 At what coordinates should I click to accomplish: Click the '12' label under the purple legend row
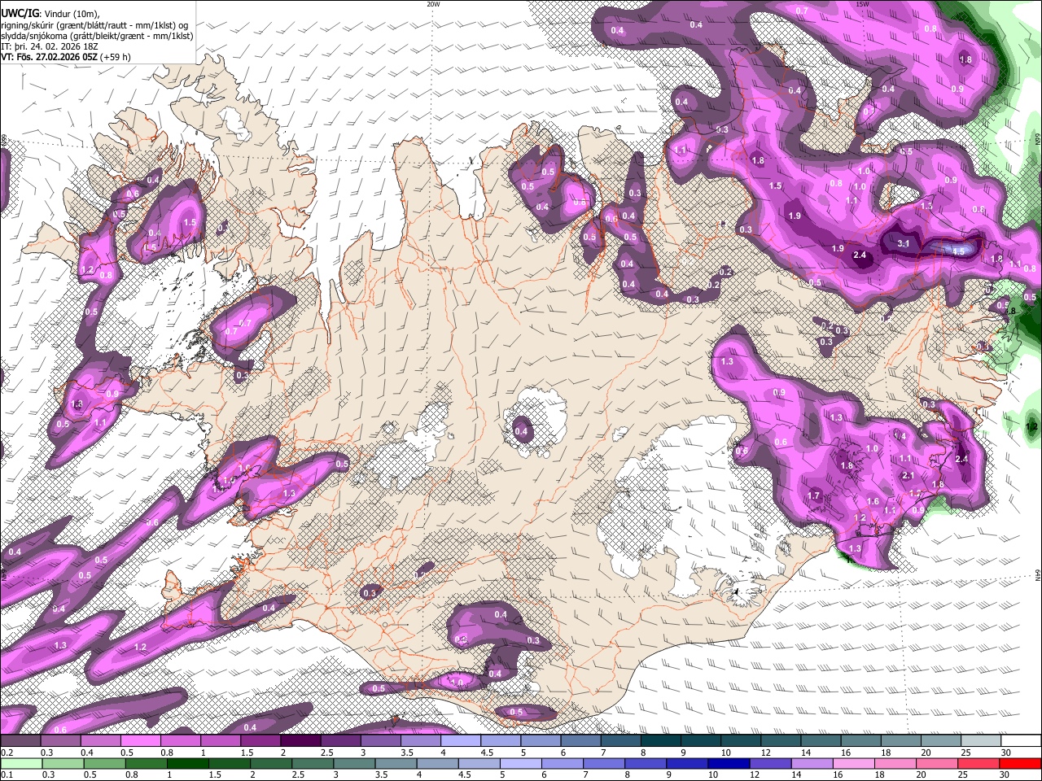click(x=765, y=753)
